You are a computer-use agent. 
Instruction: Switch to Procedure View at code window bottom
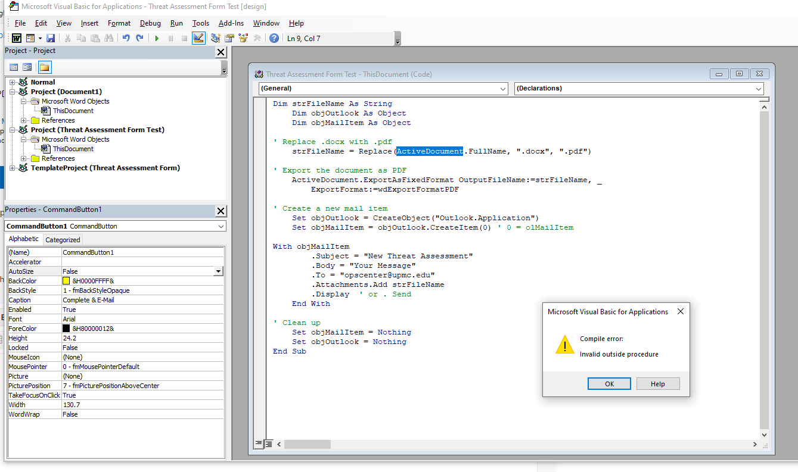click(259, 443)
